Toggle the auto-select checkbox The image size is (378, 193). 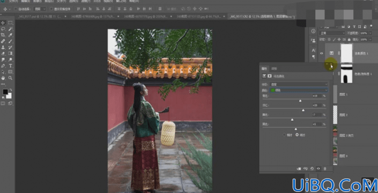coord(16,9)
